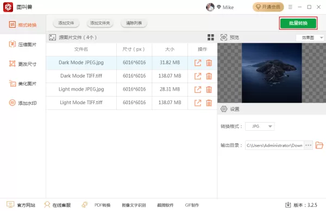Open Dark Mode TIFF.tiff export icon
The height and width of the screenshot is (211, 326).
(198, 76)
